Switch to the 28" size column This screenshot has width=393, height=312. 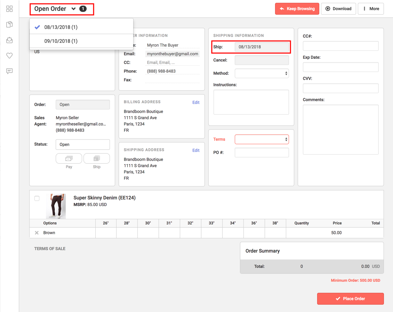pyautogui.click(x=127, y=223)
